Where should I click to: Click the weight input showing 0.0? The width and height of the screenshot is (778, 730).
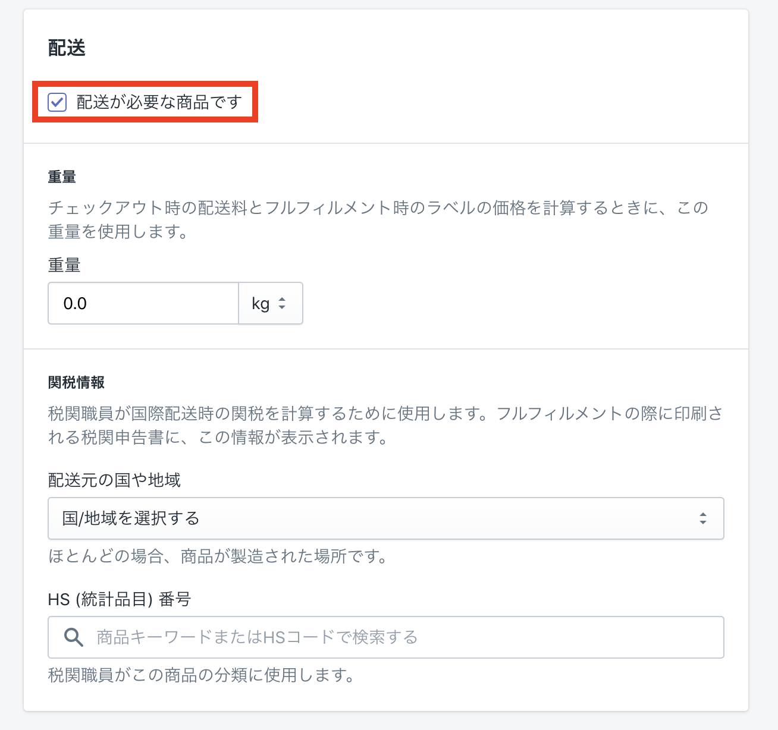pos(143,303)
